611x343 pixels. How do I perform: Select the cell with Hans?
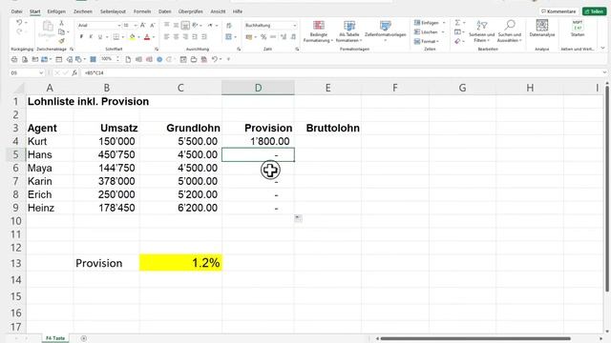coord(50,154)
